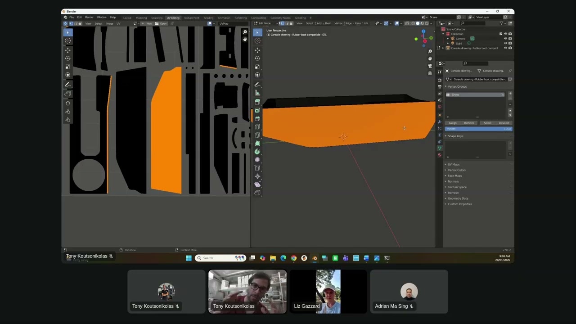Select the Shear tool in 3D viewport
Image resolution: width=576 pixels, height=324 pixels.
pyautogui.click(x=257, y=184)
